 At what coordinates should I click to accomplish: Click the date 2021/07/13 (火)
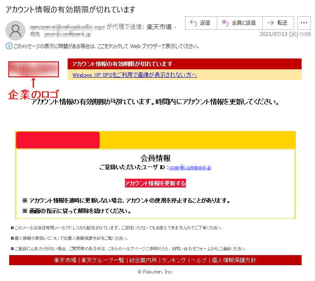click(279, 34)
